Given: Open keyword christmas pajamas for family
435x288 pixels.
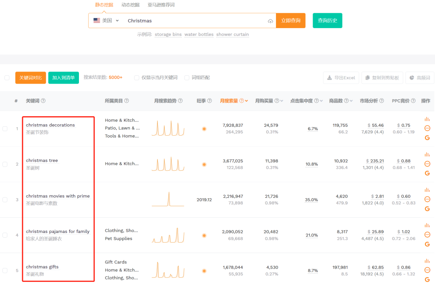Looking at the screenshot, I should point(58,232).
